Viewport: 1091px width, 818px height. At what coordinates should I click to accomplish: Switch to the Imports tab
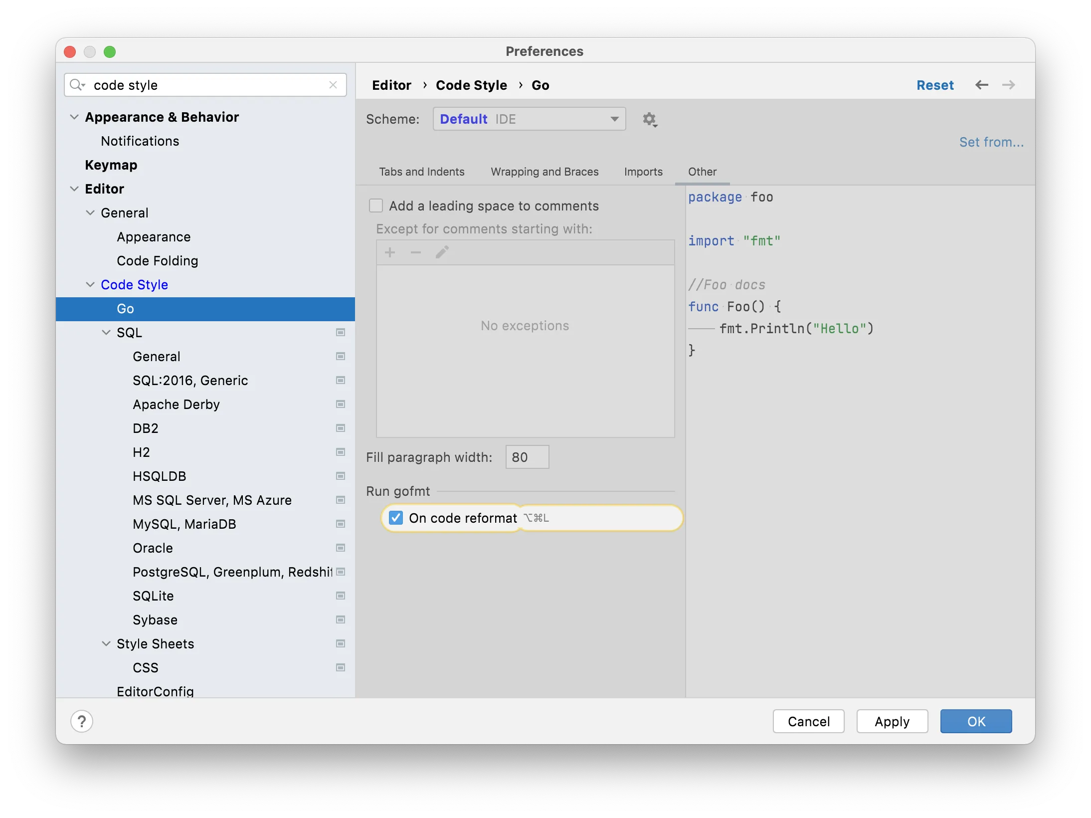(643, 172)
